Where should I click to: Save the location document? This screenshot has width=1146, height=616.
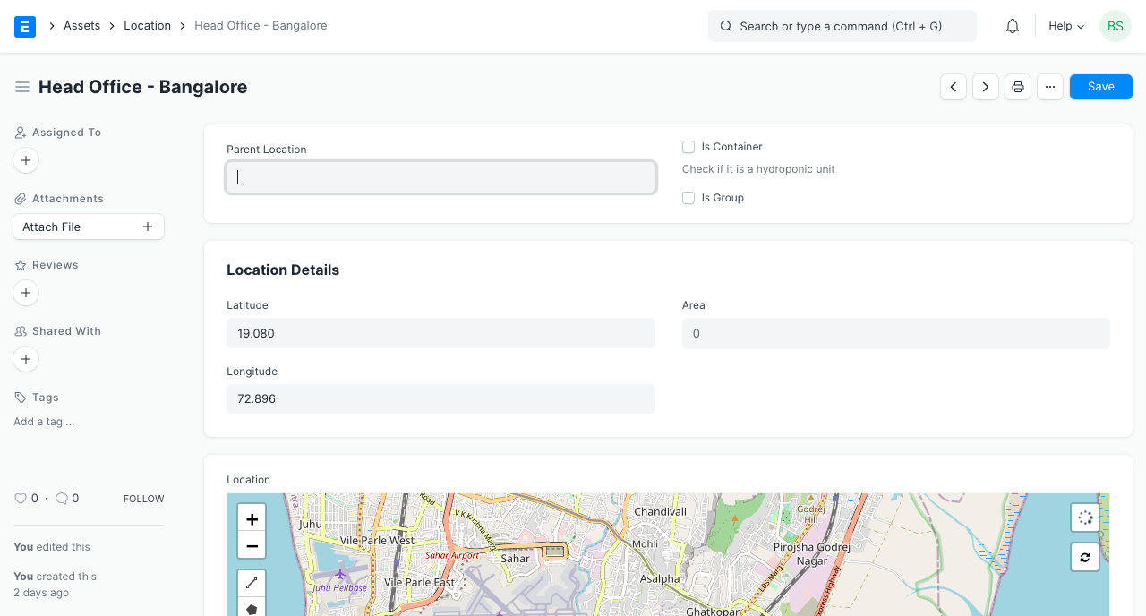(x=1100, y=87)
